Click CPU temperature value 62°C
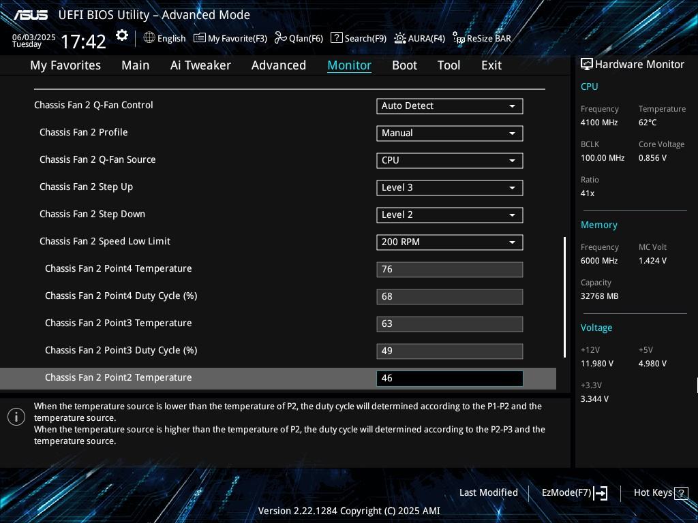Viewport: 698px width, 523px height. click(648, 123)
